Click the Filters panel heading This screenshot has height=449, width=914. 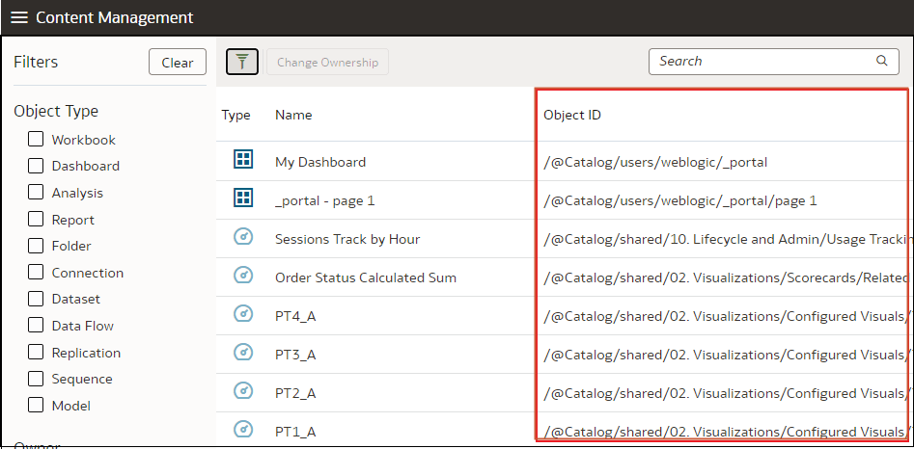[36, 62]
